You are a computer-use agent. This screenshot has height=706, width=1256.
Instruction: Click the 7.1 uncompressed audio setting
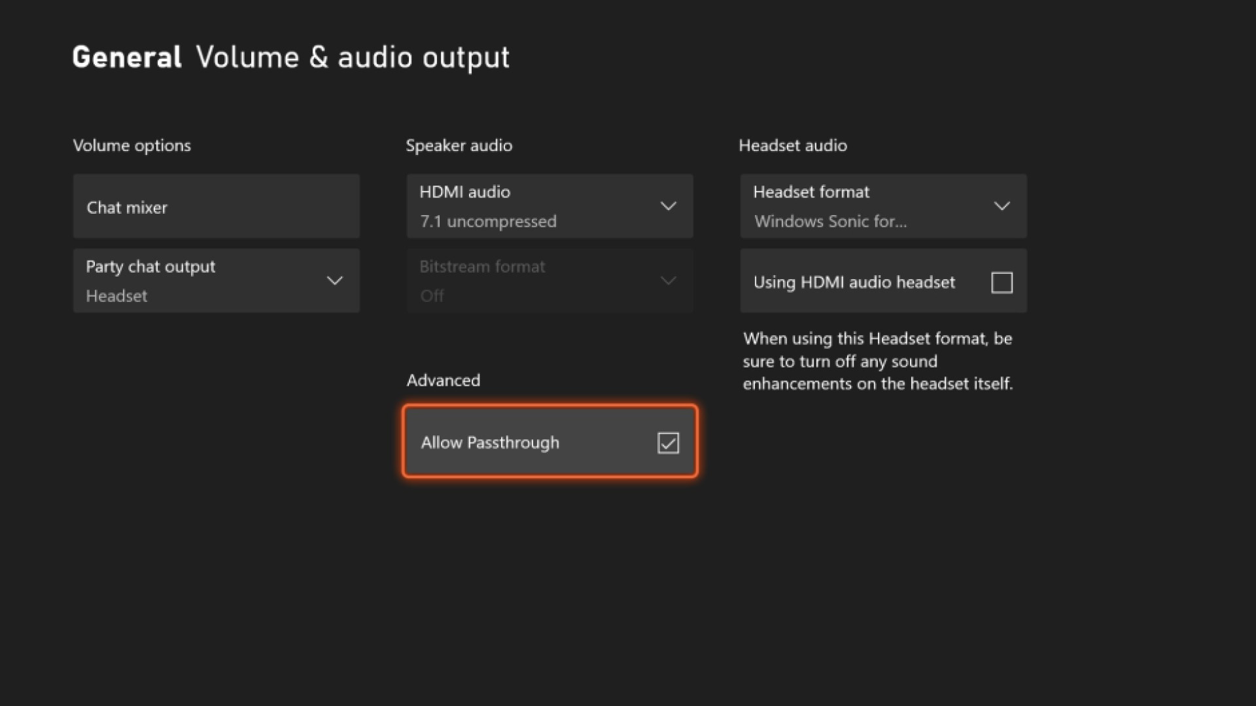point(488,221)
